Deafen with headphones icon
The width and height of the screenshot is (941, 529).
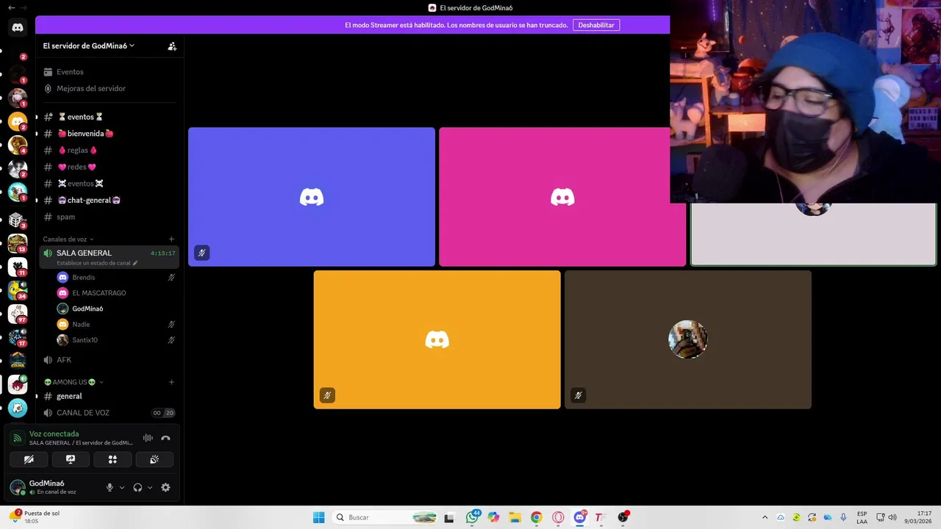click(137, 487)
